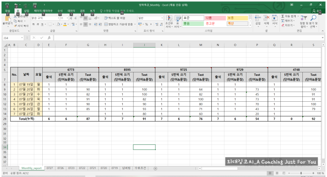Image resolution: width=327 pixels, height=177 pixels.
Task: Click the new sheet plus icon
Action: point(155,169)
